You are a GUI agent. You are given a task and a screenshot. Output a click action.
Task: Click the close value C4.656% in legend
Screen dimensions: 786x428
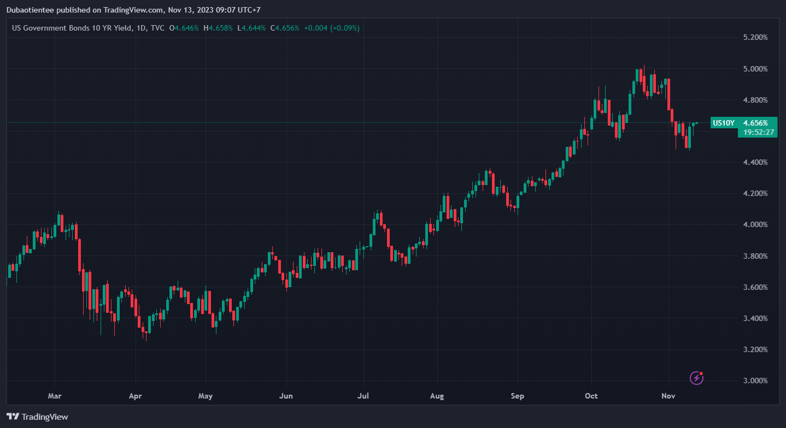[284, 28]
